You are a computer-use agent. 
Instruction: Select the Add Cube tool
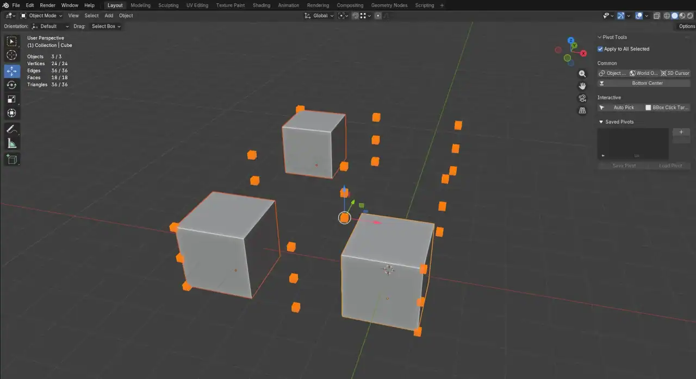tap(11, 160)
